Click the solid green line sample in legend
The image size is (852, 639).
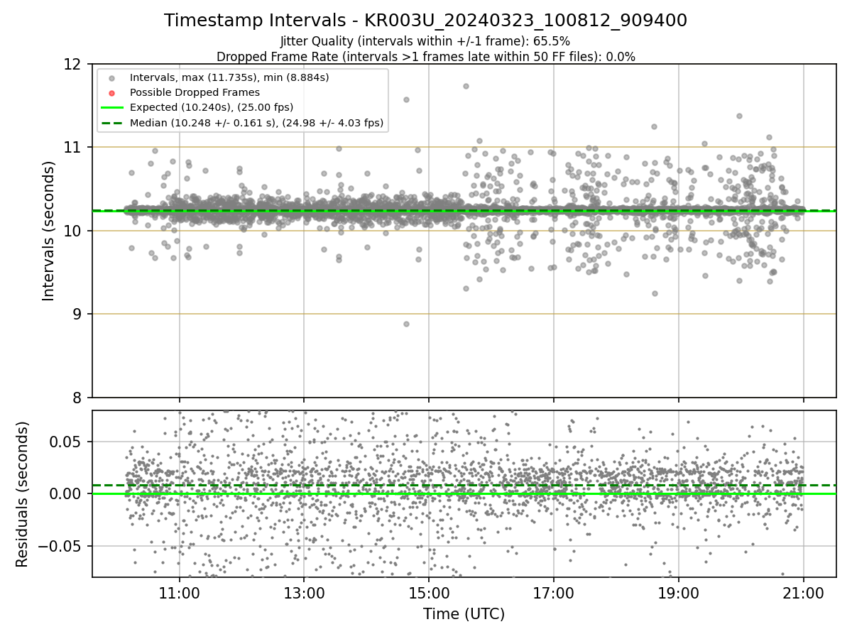coord(111,108)
